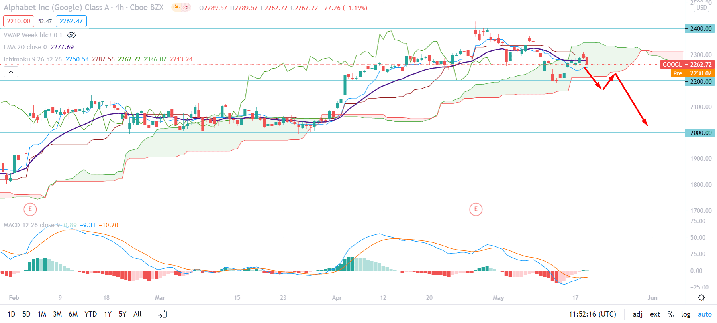This screenshot has width=717, height=323.
Task: Select the MACD 12 26 close 9 label
Action: [x=32, y=225]
